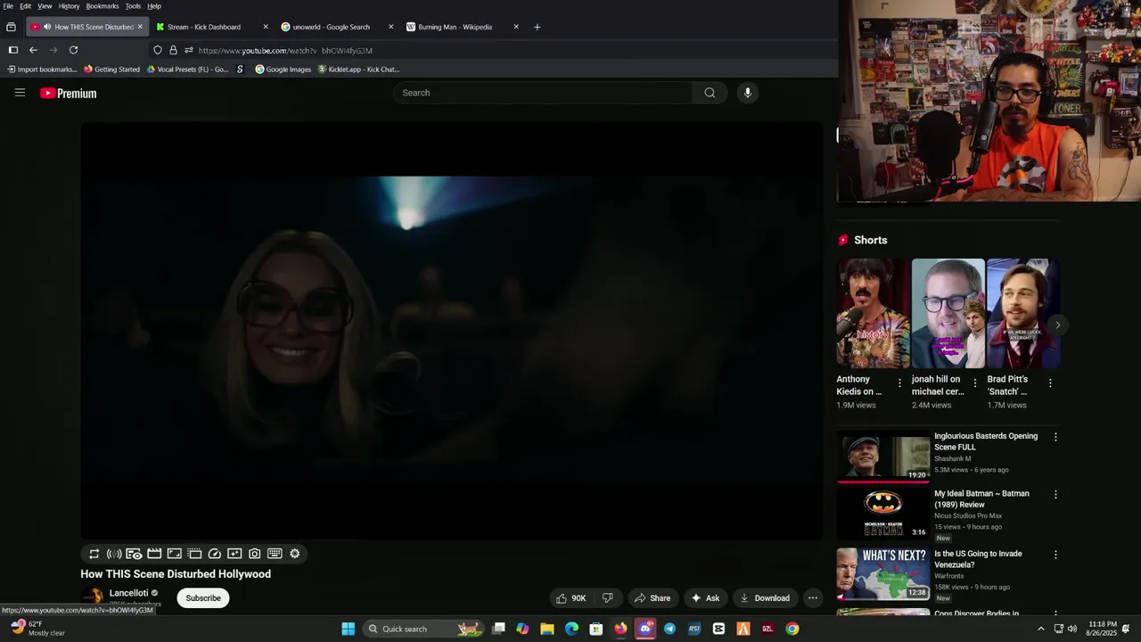Show next Shorts with the chevron arrow
Viewport: 1141px width, 642px height.
coord(1057,325)
